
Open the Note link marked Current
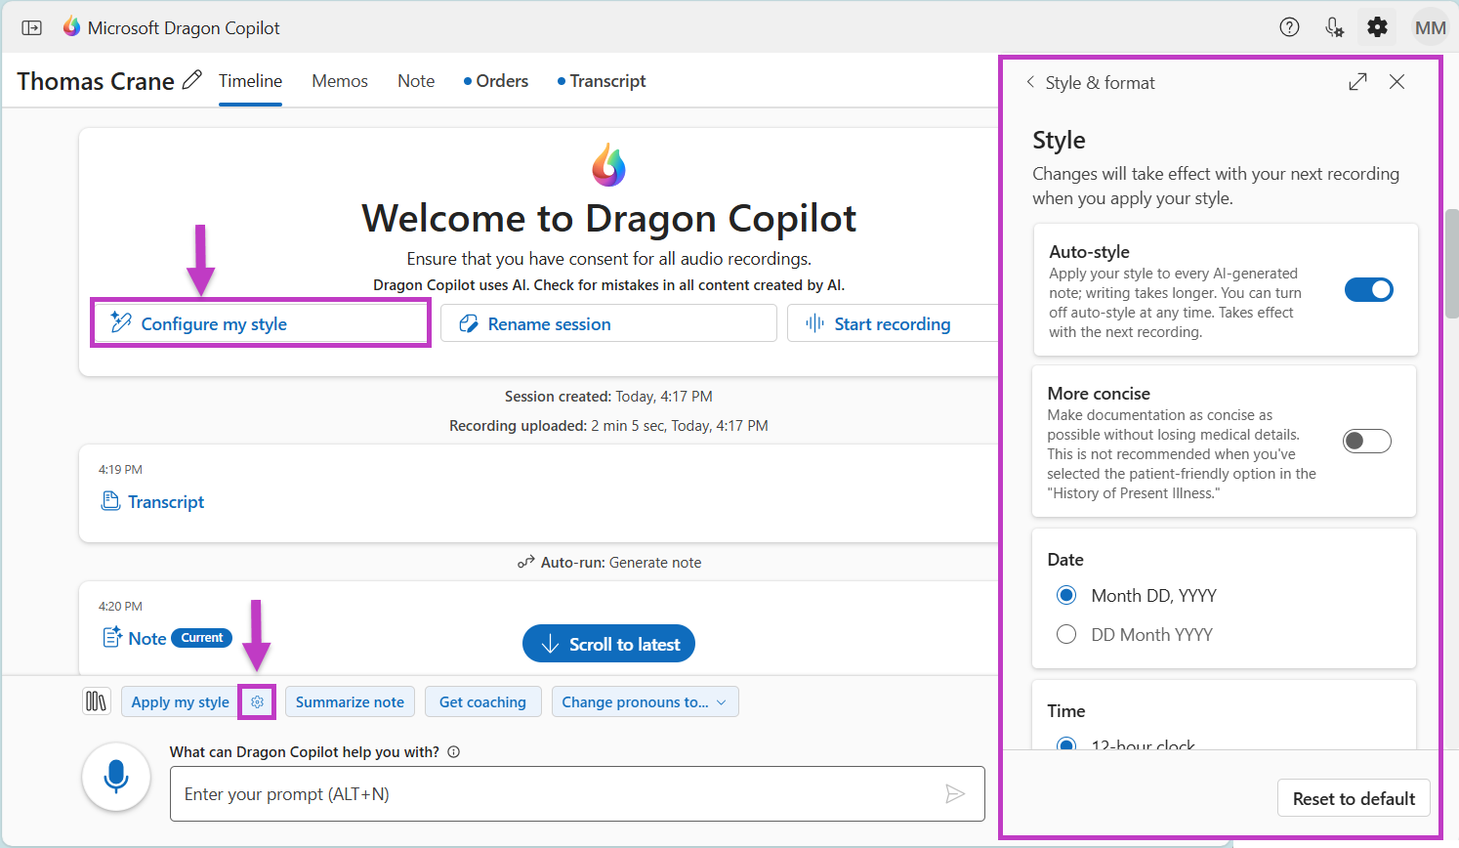pyautogui.click(x=147, y=638)
